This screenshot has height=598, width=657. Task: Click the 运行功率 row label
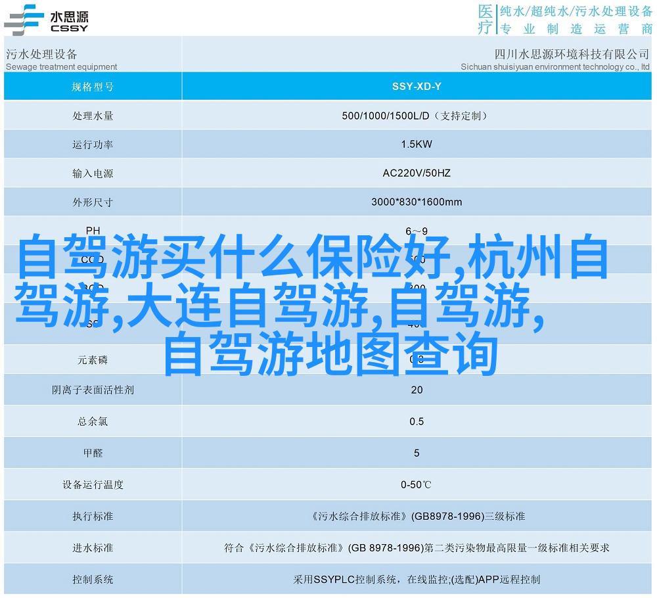coord(93,145)
